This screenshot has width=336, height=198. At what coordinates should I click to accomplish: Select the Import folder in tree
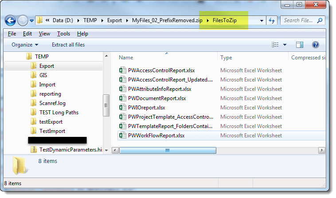47,85
